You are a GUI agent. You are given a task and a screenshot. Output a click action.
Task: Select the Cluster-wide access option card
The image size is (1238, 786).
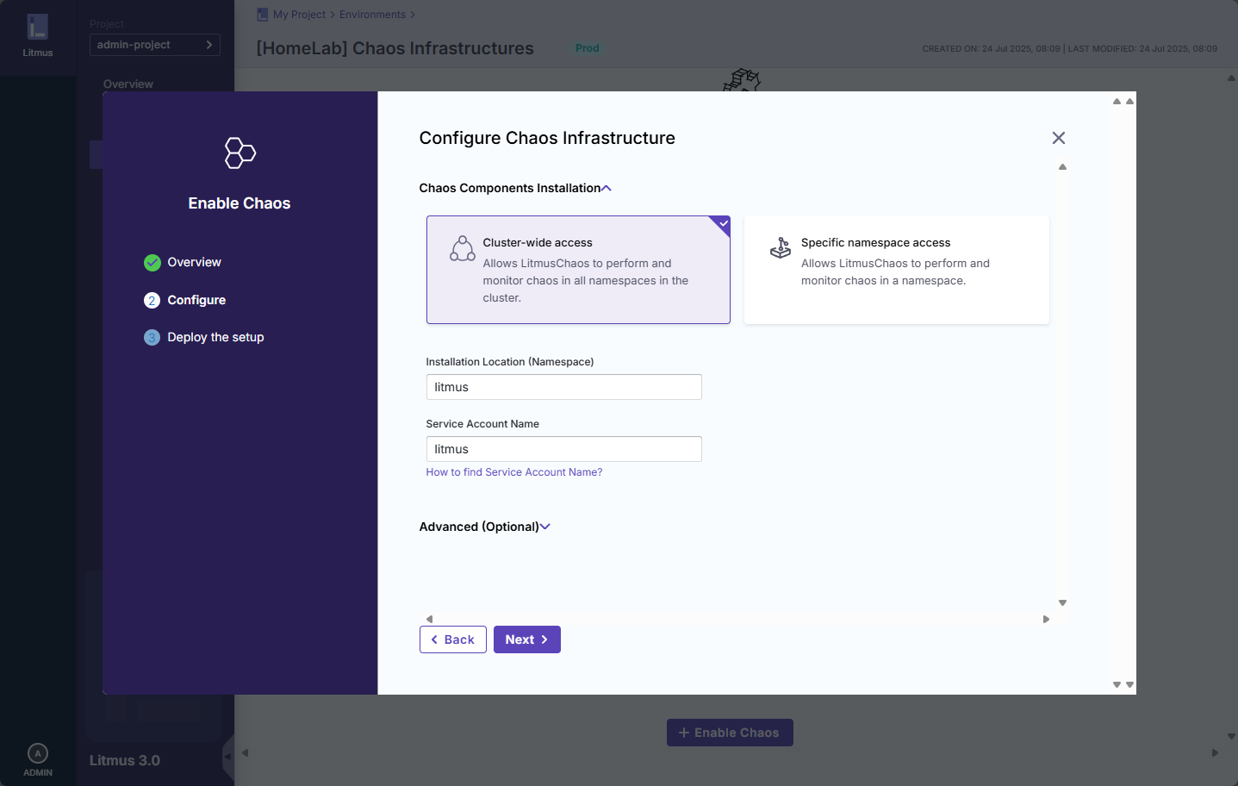click(x=578, y=270)
